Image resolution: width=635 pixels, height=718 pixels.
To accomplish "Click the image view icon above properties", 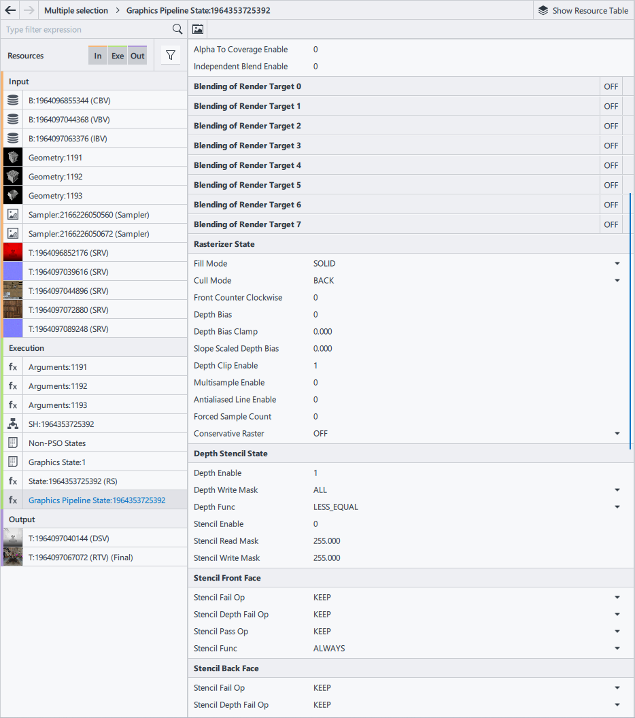I will click(198, 29).
